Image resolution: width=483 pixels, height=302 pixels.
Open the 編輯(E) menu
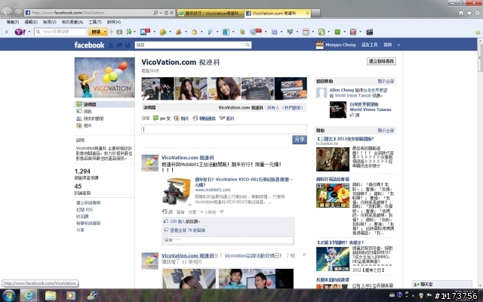[x=31, y=22]
